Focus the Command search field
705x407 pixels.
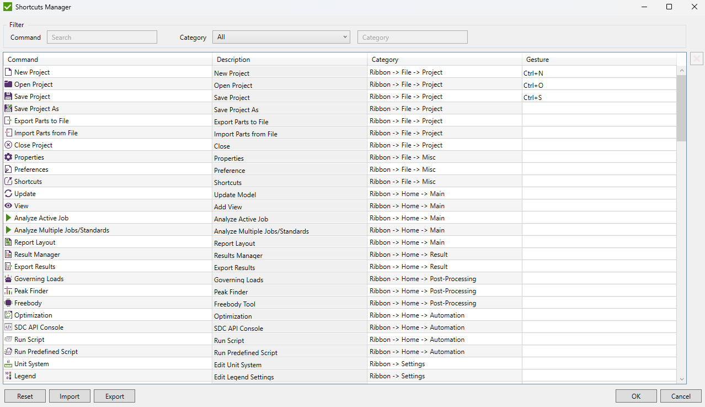[102, 38]
